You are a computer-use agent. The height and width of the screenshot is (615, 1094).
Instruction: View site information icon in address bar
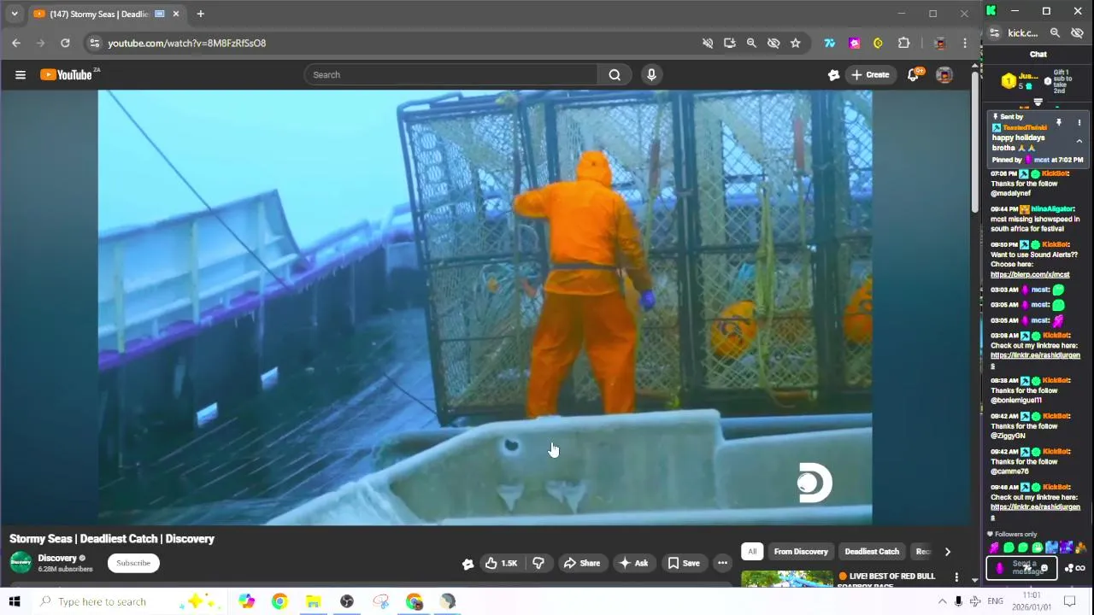(95, 43)
